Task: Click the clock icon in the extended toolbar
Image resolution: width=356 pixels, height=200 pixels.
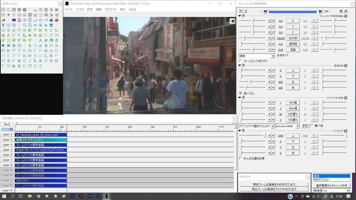Action: pos(24,25)
